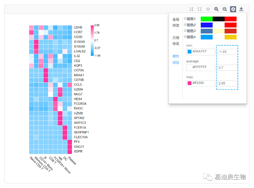Image resolution: width=254 pixels, height=188 pixels.
Task: Click the CLEC10A gene row label
Action: (81, 137)
